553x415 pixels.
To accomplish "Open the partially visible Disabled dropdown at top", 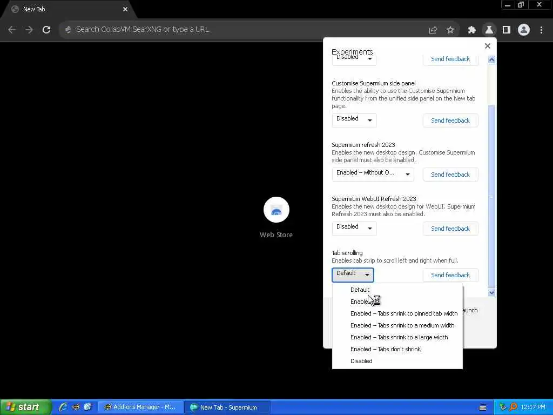I will (x=354, y=61).
